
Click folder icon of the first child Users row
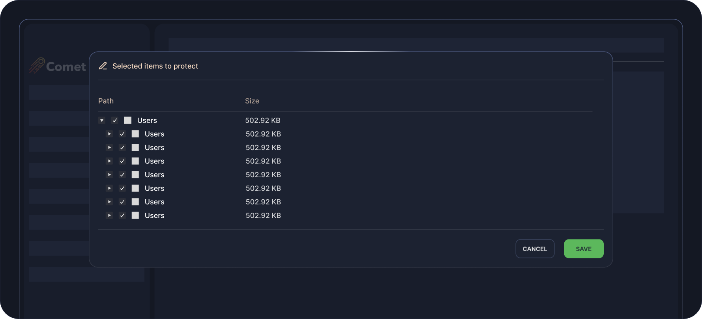tap(135, 134)
